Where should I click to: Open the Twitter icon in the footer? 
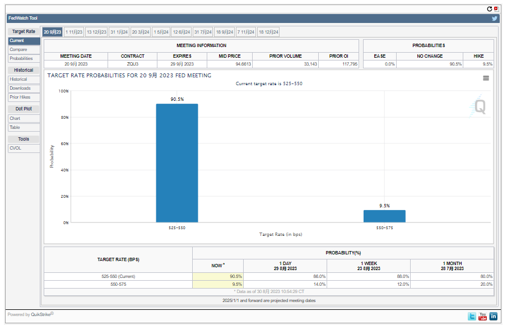(x=472, y=317)
